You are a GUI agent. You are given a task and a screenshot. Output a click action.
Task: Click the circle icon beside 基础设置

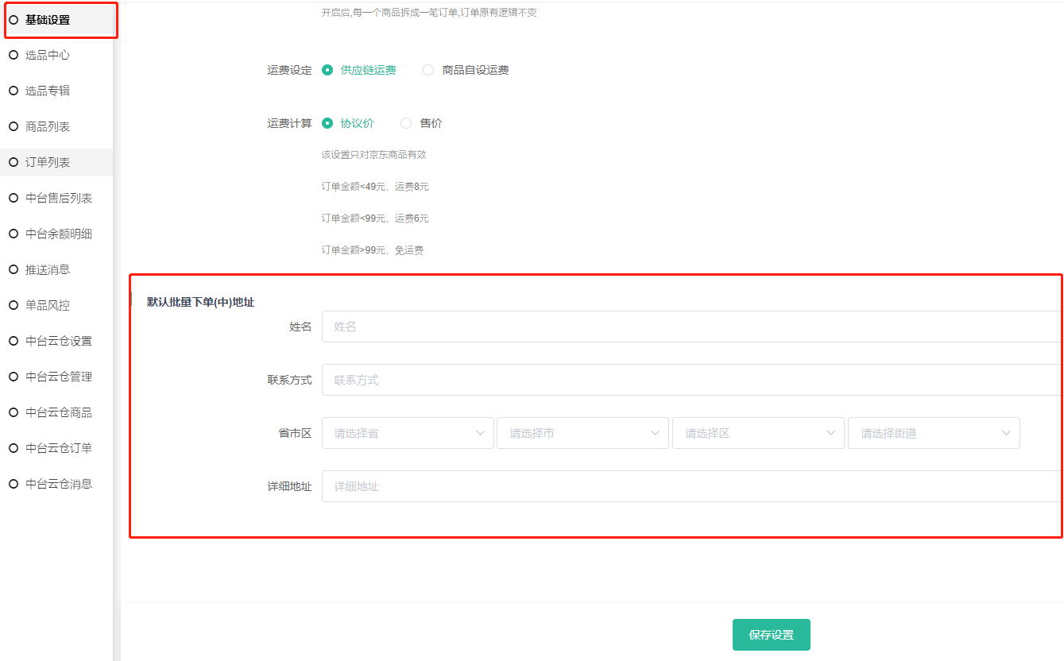pyautogui.click(x=14, y=20)
